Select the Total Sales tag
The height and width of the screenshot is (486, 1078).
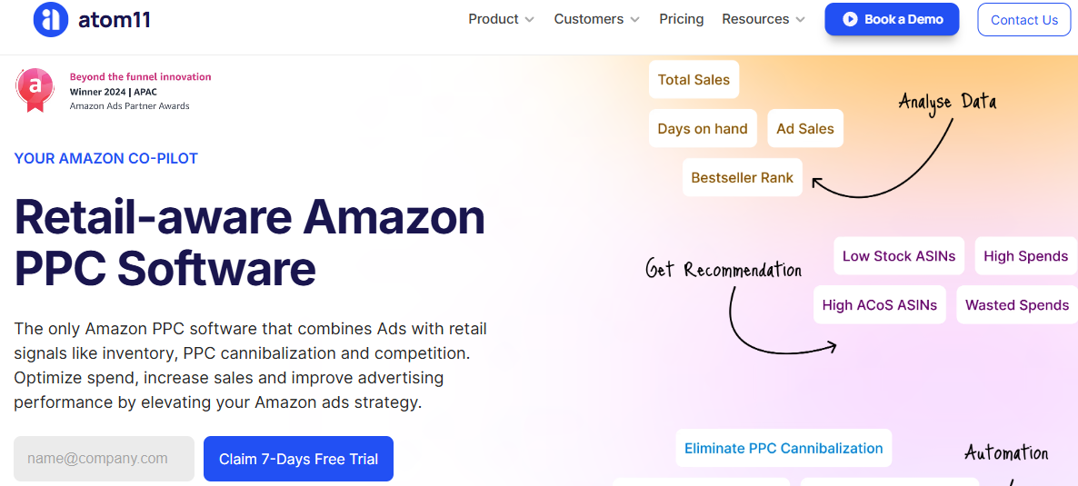pos(694,80)
